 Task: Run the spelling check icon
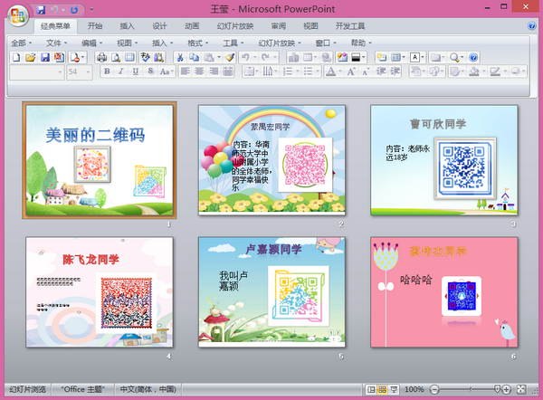click(x=145, y=57)
